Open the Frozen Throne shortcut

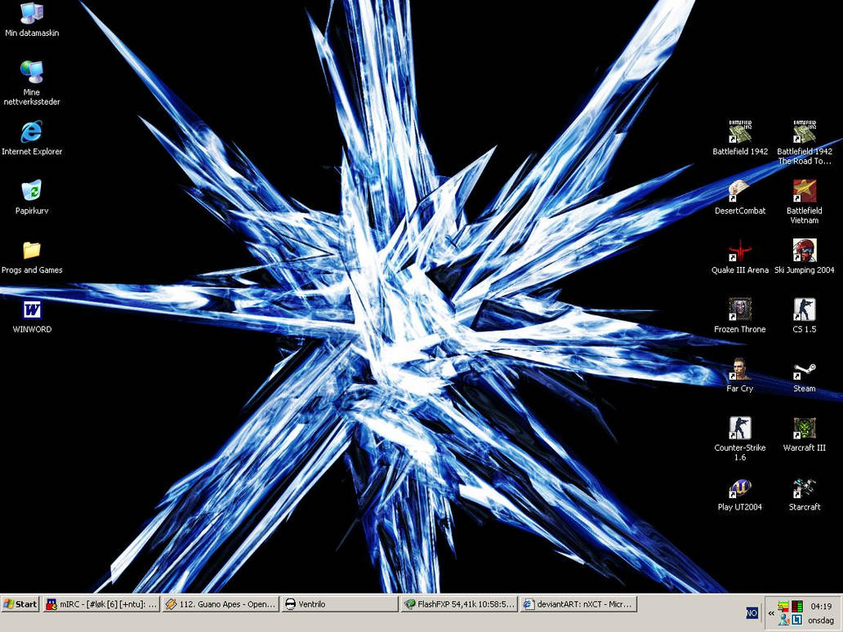pyautogui.click(x=740, y=309)
